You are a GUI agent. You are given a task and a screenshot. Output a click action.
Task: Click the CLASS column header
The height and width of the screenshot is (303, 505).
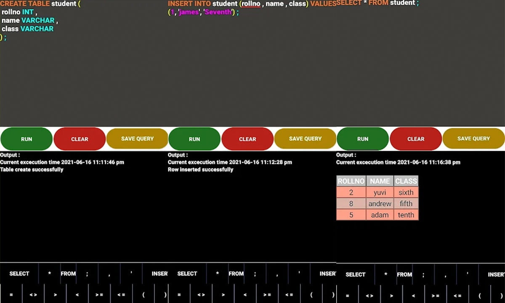406,181
